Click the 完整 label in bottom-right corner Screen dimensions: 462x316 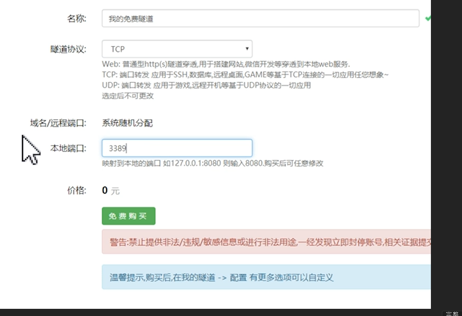[x=451, y=314]
